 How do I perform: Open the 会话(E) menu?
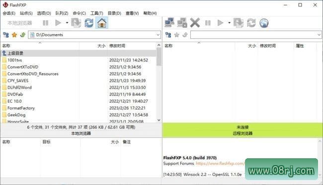click(x=9, y=13)
